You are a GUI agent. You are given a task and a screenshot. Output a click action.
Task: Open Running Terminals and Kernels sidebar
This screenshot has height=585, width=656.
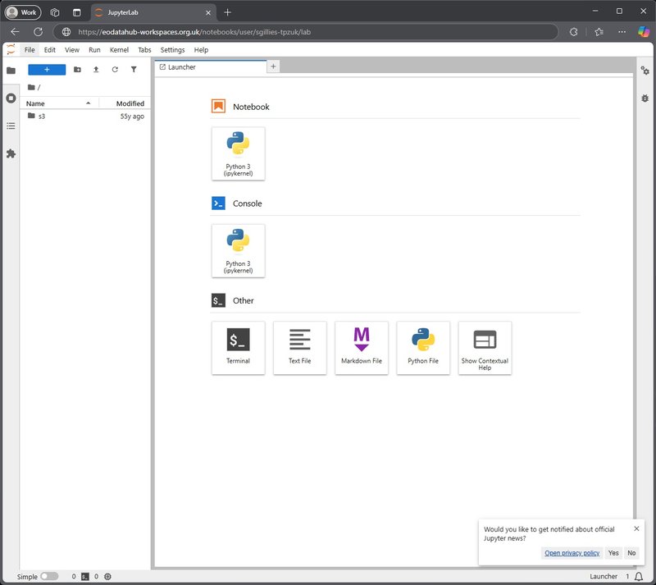[x=11, y=98]
